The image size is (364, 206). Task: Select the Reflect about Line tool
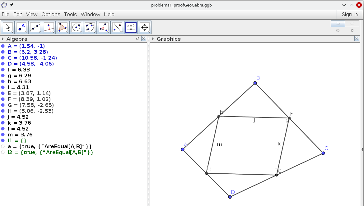pos(117,27)
